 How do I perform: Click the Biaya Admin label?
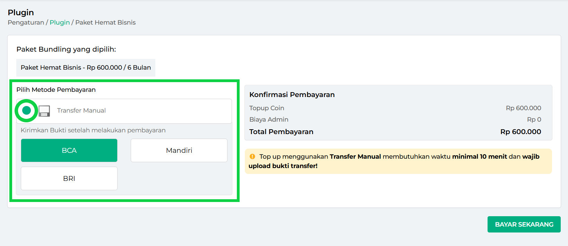[269, 120]
